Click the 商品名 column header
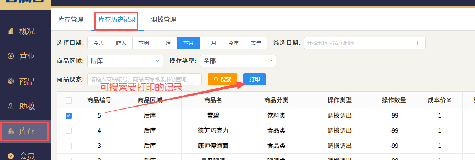This screenshot has height=160, width=475. coord(213,100)
